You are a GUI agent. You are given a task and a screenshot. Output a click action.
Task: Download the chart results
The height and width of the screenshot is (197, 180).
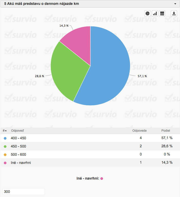click(x=174, y=13)
